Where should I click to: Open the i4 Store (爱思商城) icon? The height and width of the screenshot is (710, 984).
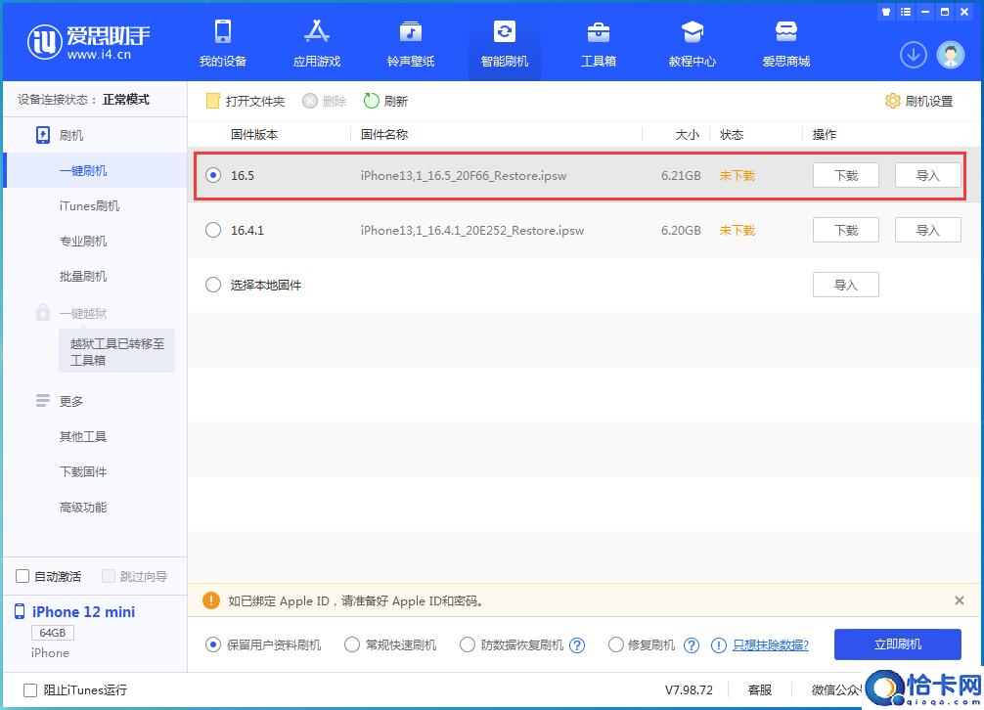785,30
